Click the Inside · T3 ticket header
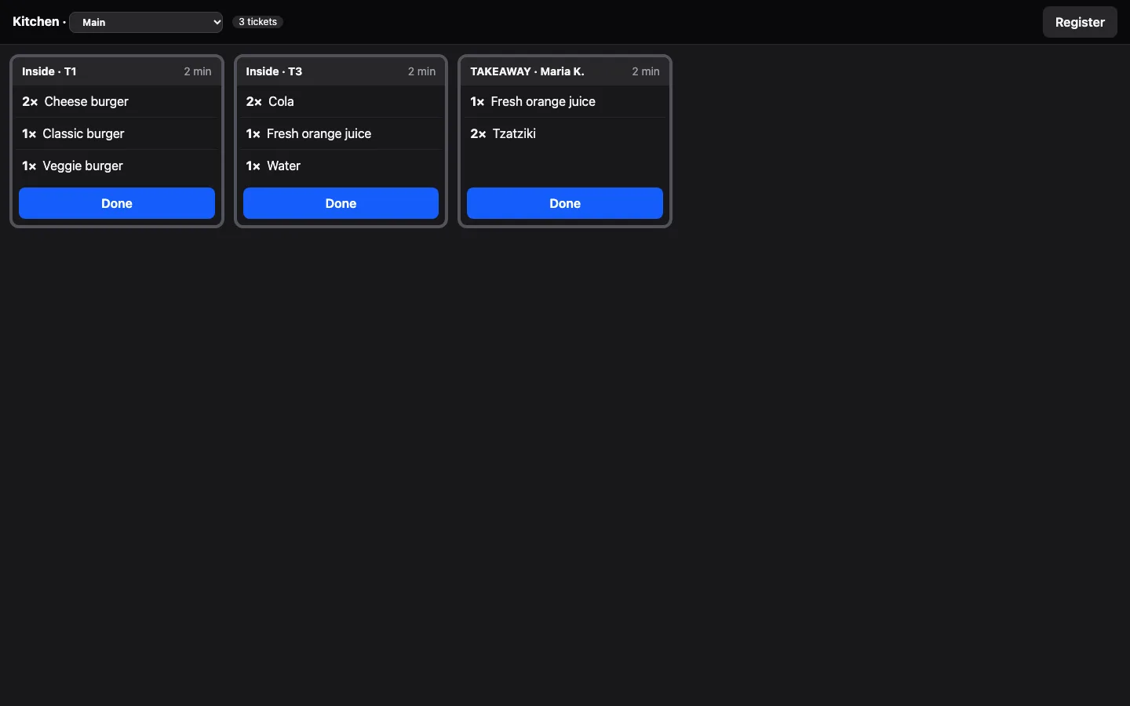The image size is (1130, 706). point(341,71)
